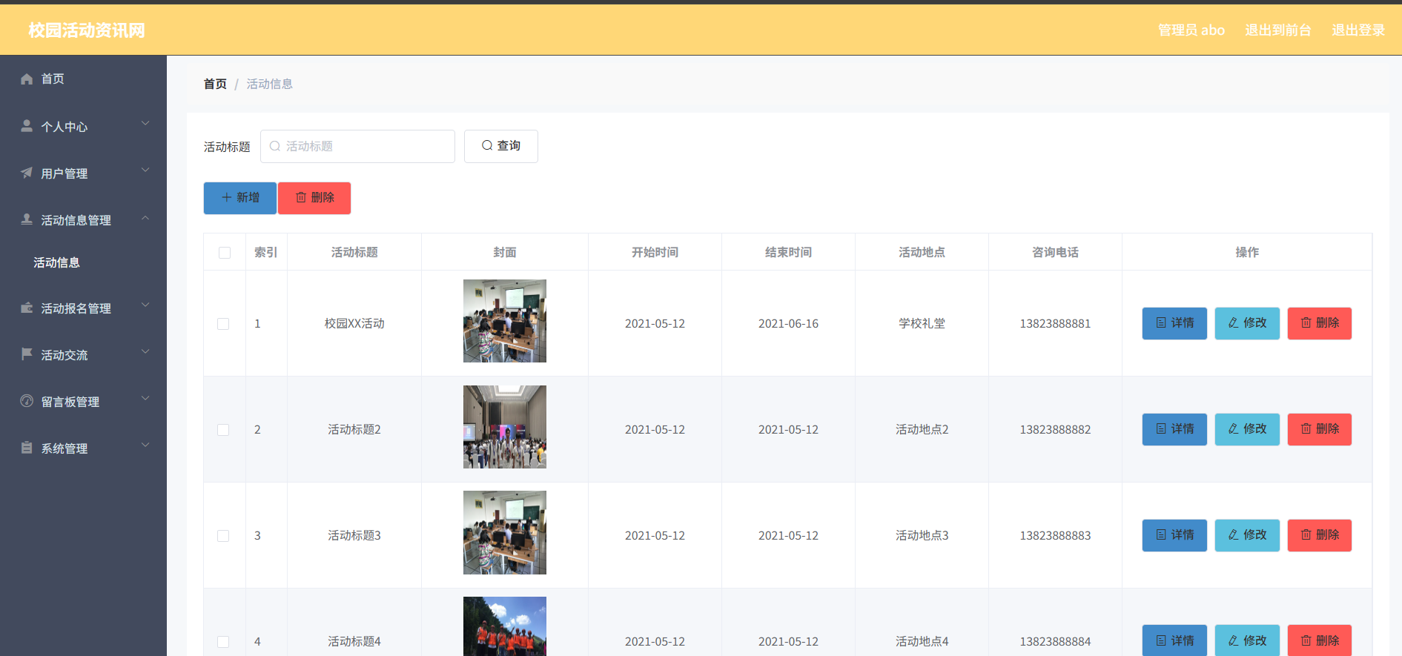Select 活动报名管理 label in the sidebar
1402x656 pixels.
click(76, 308)
